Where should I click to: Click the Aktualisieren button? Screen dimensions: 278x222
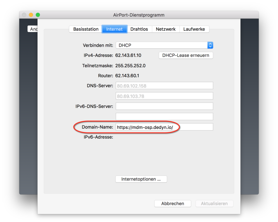pyautogui.click(x=214, y=203)
